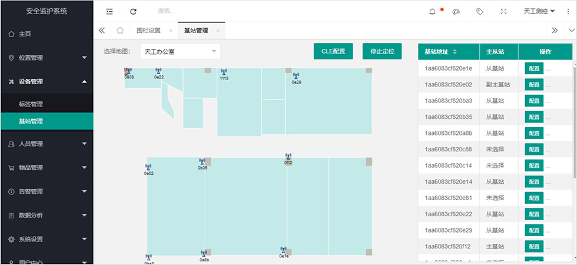577x265 pixels.
Task: Expand the 位置管理 sidebar menu
Action: tap(47, 58)
